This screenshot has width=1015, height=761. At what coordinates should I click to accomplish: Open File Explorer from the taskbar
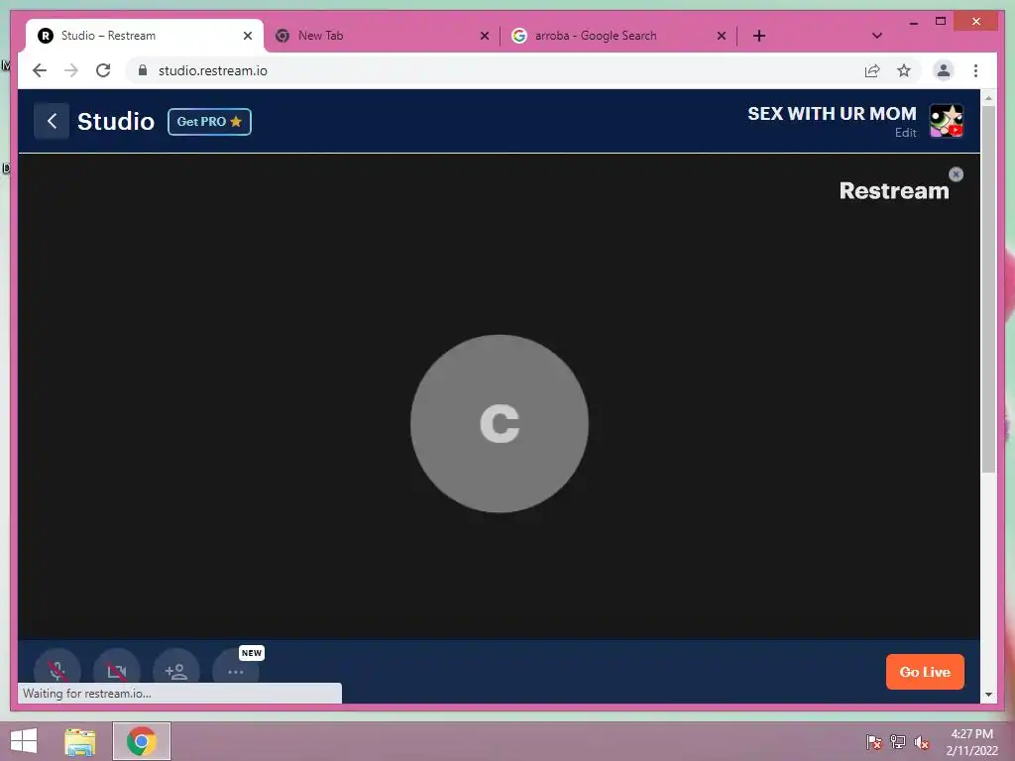(80, 741)
